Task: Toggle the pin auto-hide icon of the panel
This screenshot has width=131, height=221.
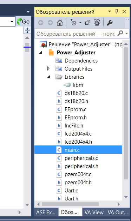Action: pos(117,12)
